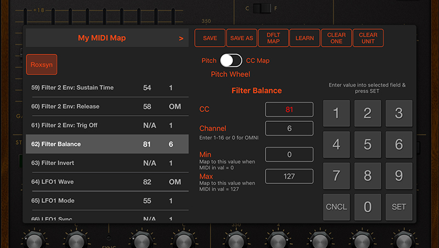Click the SAVE AS button
This screenshot has width=439, height=248.
241,38
